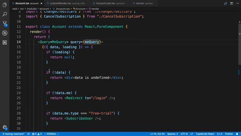
Task: Open the Search view
Action: pos(5,14)
